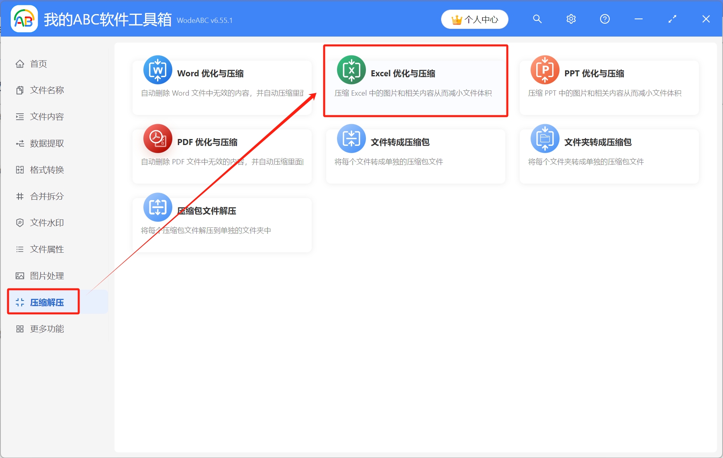Click the lines icon beside 文件内容
The image size is (723, 458).
click(20, 117)
